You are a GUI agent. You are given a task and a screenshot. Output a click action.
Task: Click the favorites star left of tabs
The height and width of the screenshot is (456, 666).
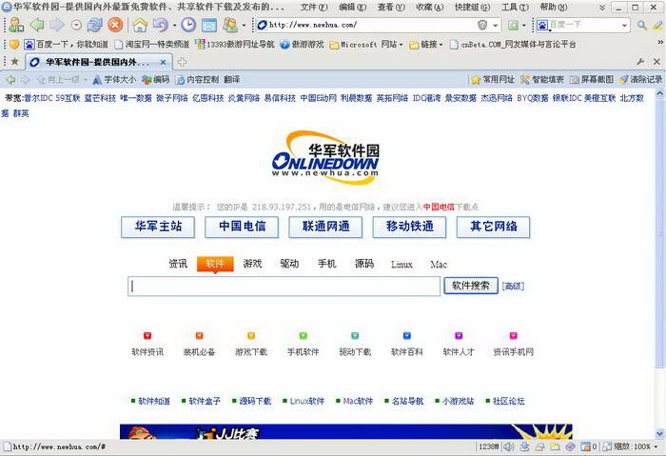click(x=15, y=62)
